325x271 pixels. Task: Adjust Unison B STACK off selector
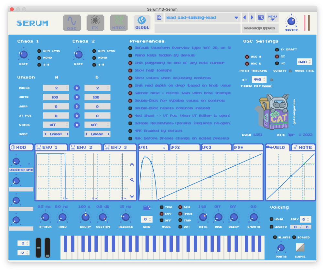[97, 125]
